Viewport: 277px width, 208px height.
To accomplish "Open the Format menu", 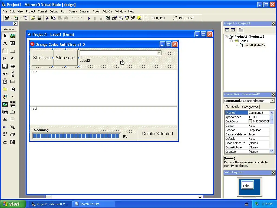I will pos(42,11).
